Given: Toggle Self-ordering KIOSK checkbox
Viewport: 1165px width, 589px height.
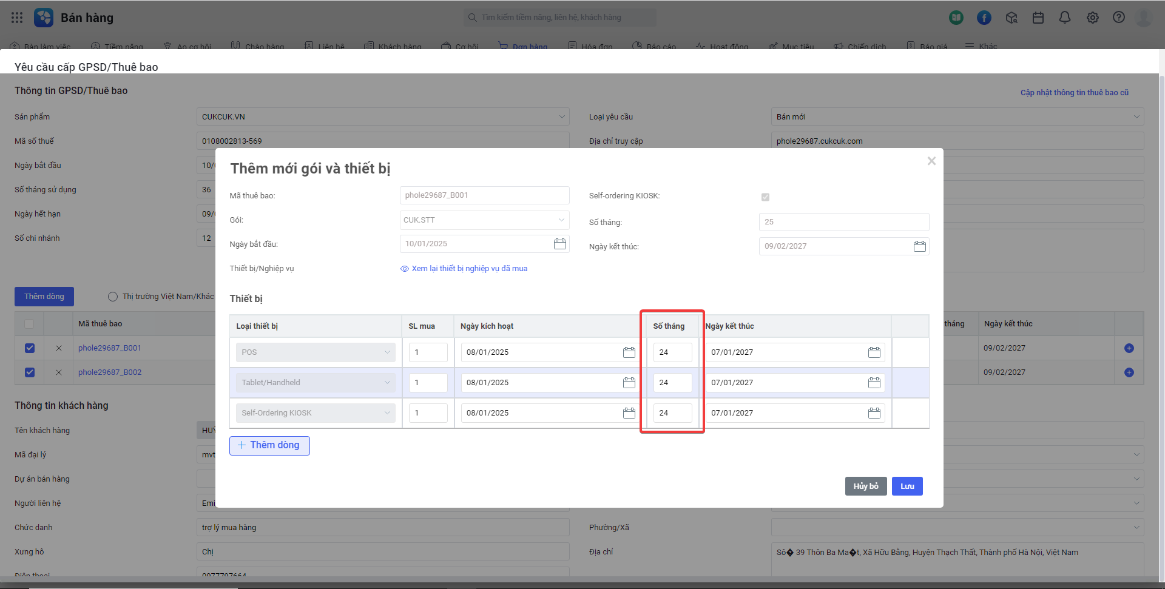Looking at the screenshot, I should pyautogui.click(x=765, y=197).
